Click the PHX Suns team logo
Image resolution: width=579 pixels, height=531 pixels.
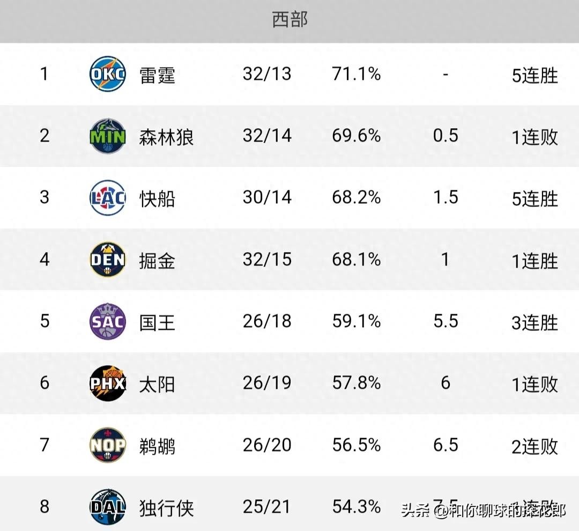(x=107, y=383)
